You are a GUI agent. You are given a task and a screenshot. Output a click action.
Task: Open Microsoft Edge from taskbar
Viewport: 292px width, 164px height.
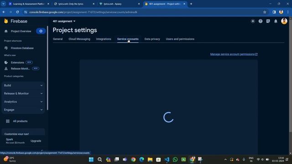point(141,159)
